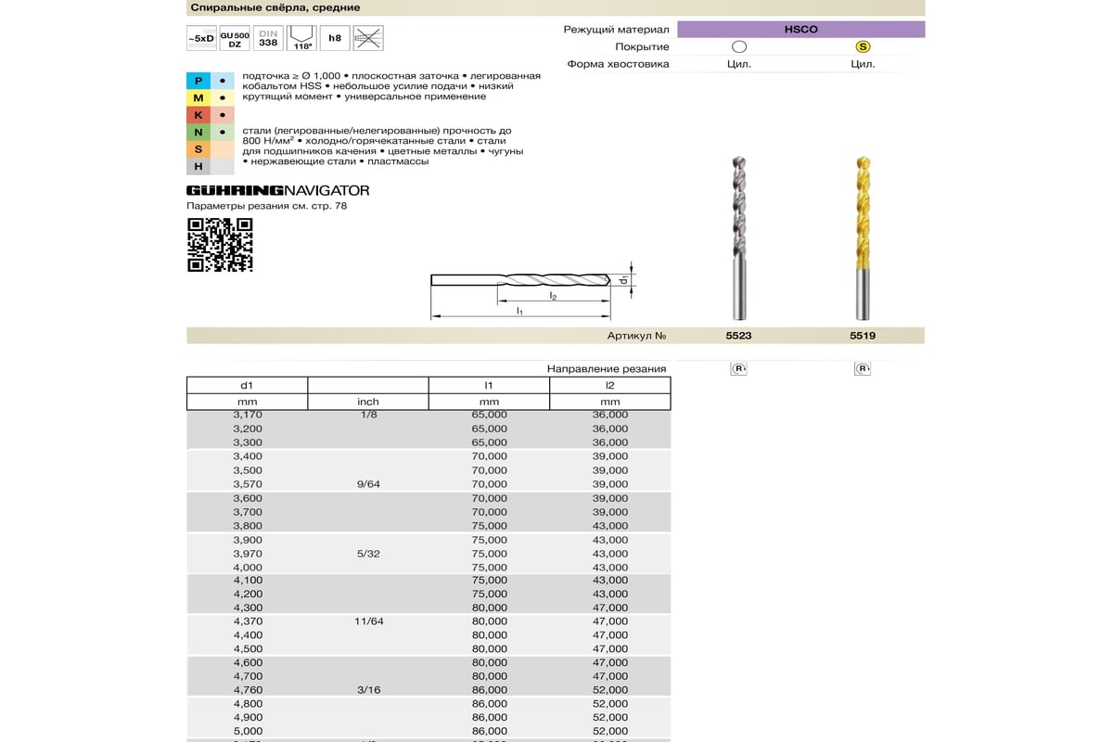Click the blue P material group swatch

198,81
